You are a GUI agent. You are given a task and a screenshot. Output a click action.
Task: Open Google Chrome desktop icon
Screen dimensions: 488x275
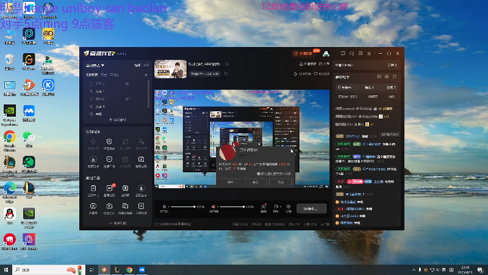10,141
